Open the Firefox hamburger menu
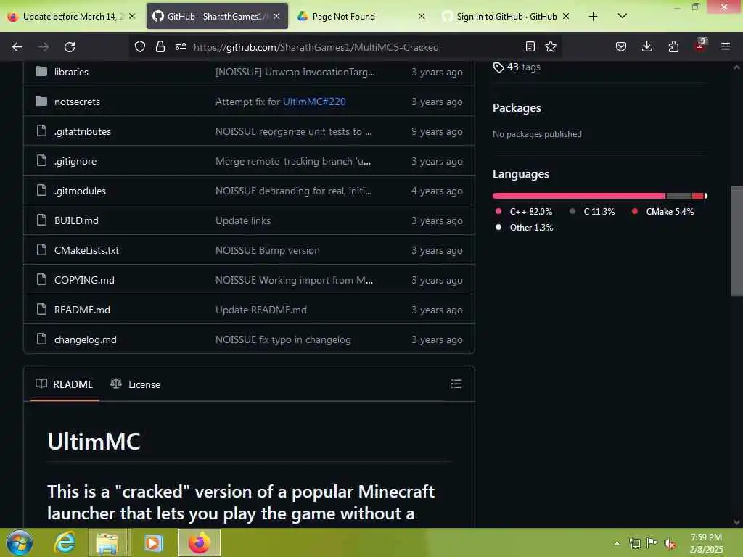Screen dimensions: 743x557 coord(726,46)
